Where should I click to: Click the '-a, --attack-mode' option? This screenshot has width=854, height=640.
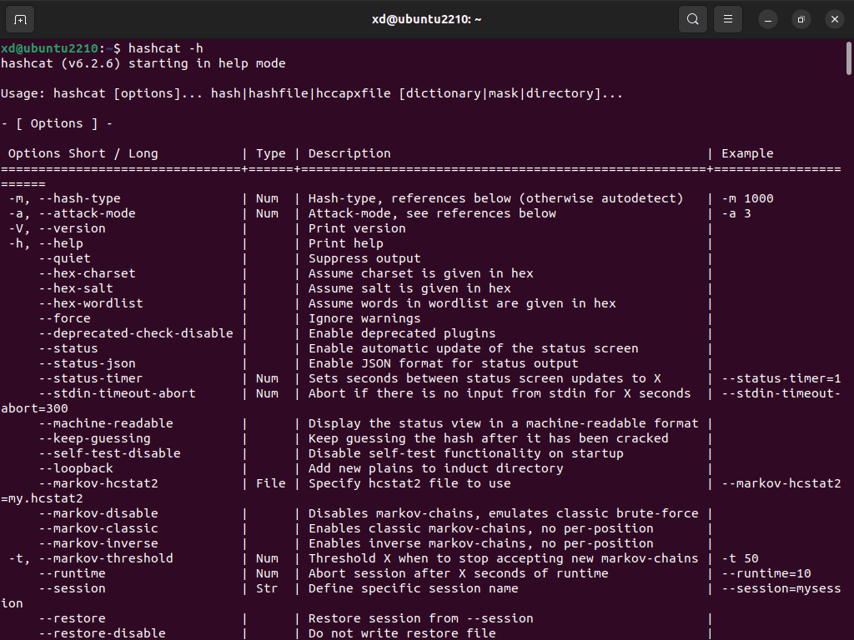[72, 213]
